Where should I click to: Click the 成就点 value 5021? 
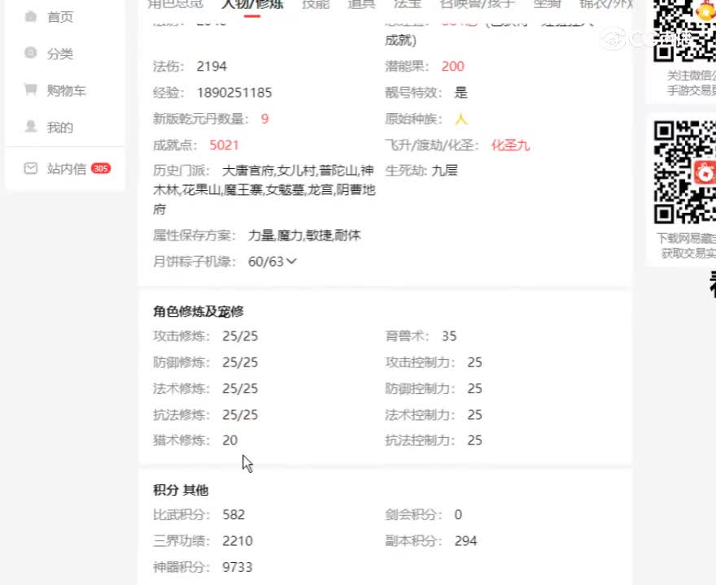225,145
